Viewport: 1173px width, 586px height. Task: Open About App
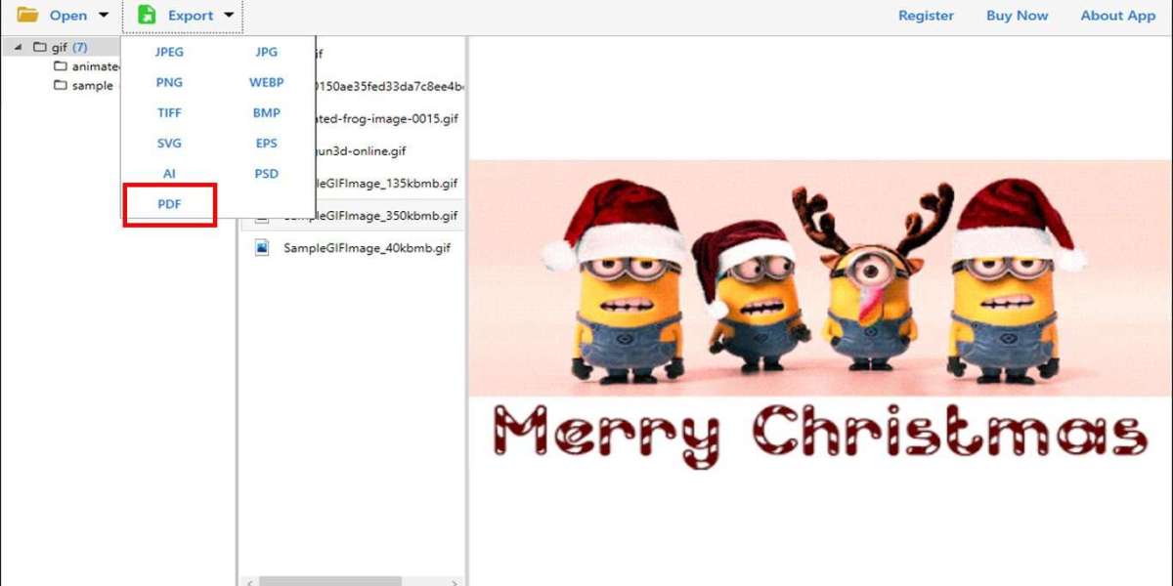tap(1117, 16)
